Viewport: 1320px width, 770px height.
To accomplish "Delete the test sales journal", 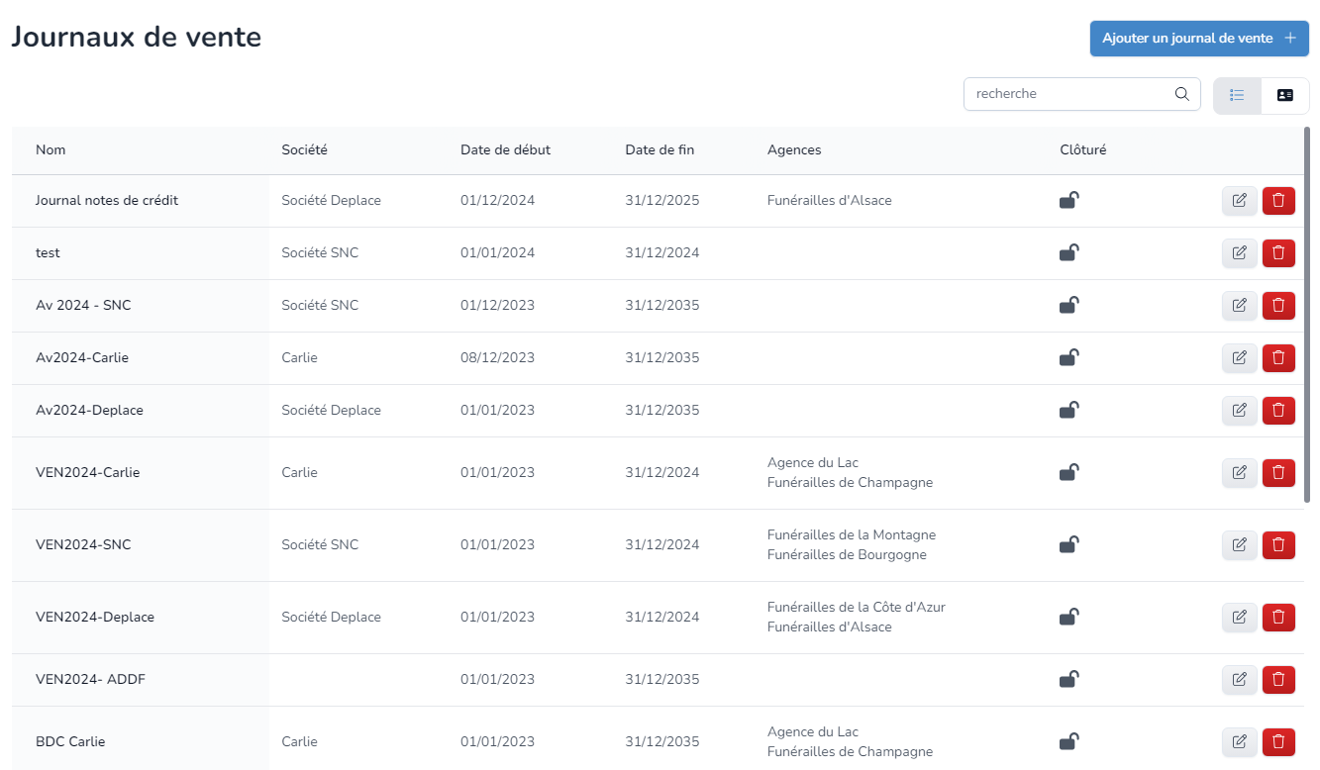I will pyautogui.click(x=1278, y=253).
